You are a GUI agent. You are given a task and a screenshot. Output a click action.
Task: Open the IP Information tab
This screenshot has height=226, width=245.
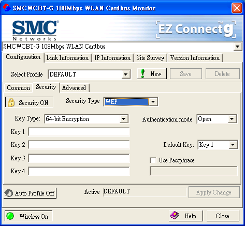tap(112, 58)
